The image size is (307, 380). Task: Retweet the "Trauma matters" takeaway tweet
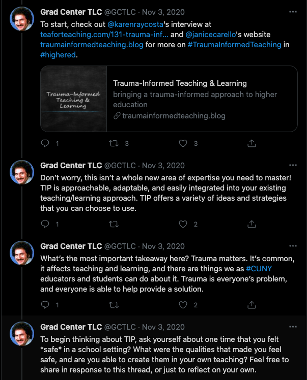pyautogui.click(x=115, y=305)
